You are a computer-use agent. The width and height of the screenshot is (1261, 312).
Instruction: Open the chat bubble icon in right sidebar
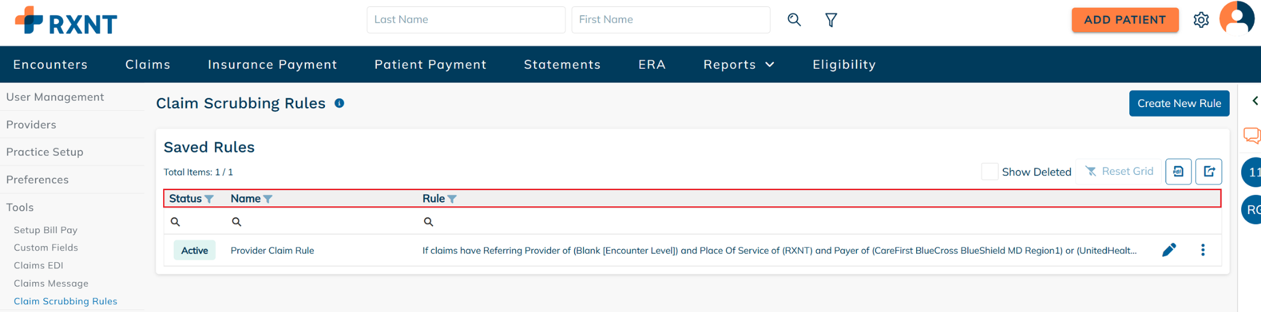click(x=1251, y=135)
